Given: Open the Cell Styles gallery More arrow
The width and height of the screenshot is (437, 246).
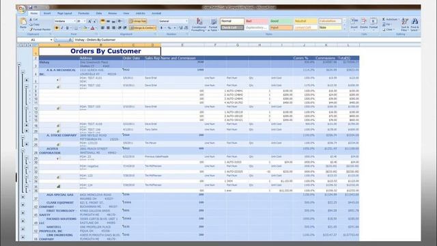Looking at the screenshot, I should [x=344, y=29].
